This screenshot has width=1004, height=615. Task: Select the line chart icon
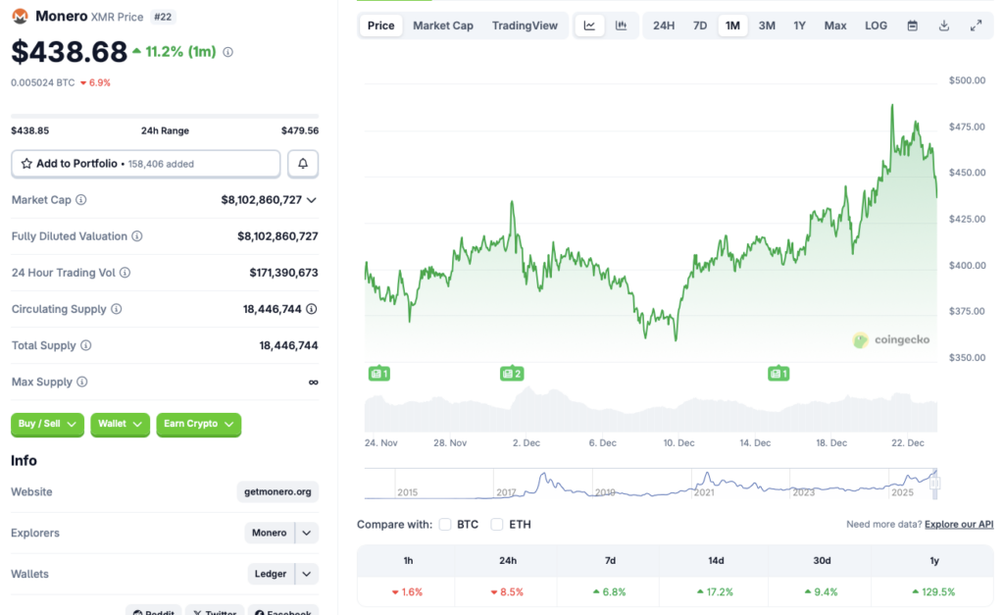[589, 25]
